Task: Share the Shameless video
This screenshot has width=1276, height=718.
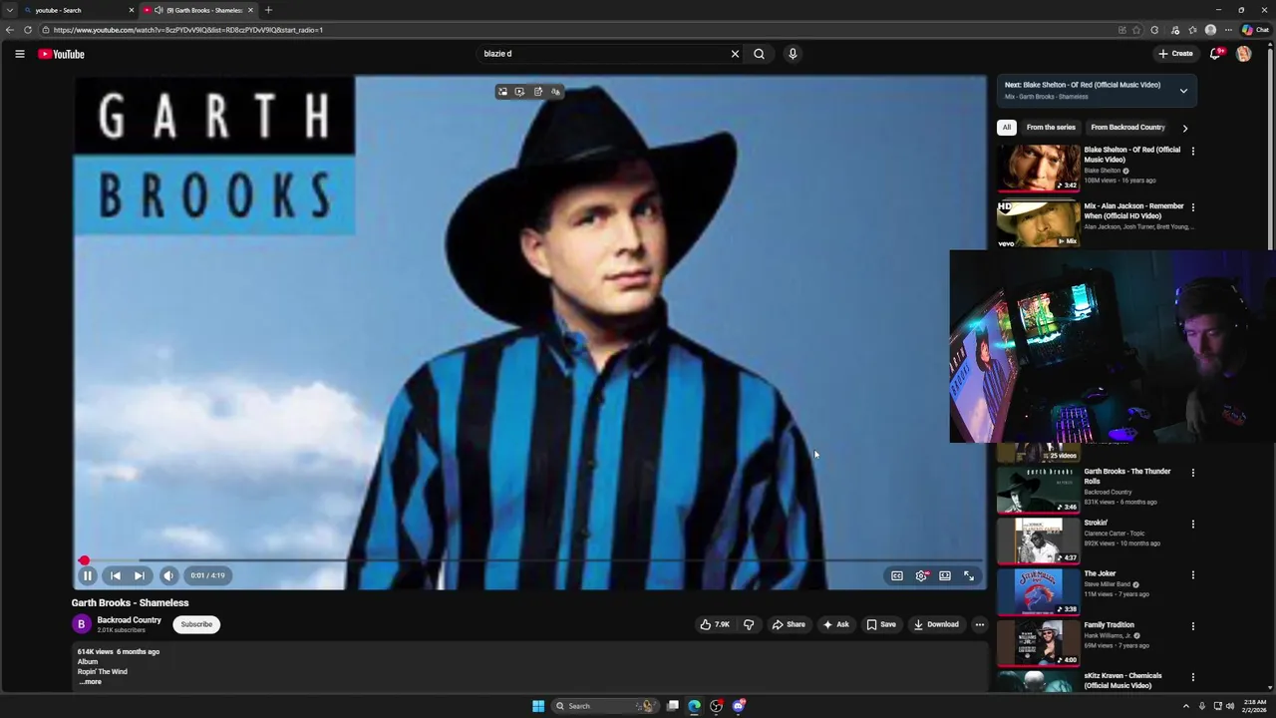Action: pyautogui.click(x=789, y=624)
